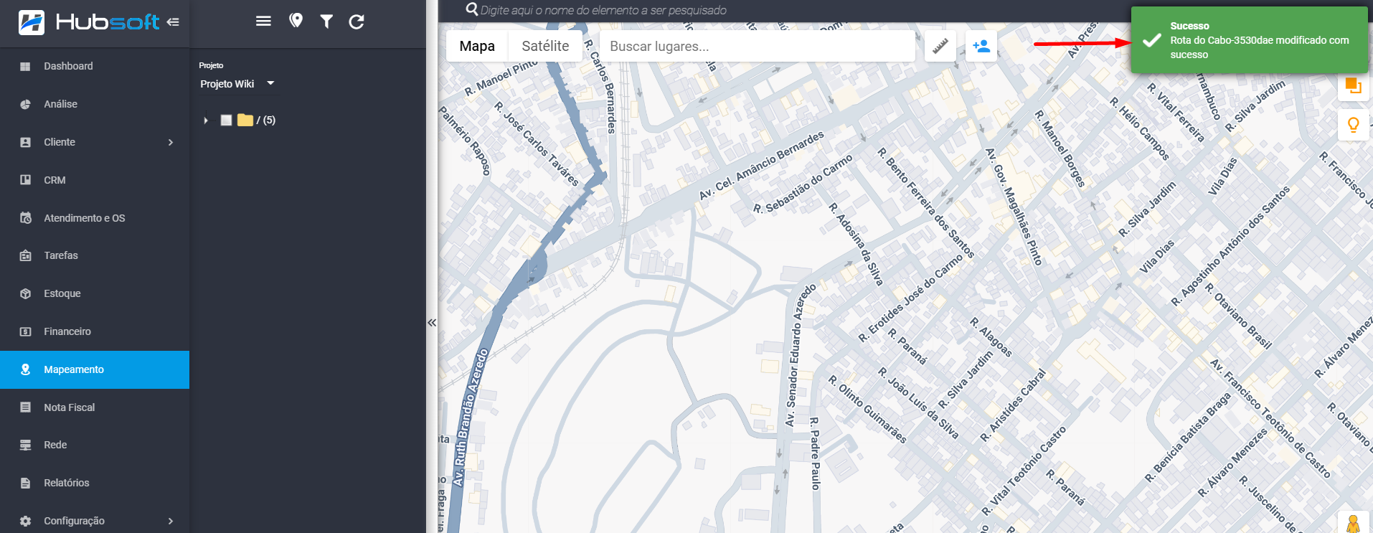The height and width of the screenshot is (533, 1373).
Task: Click the add person icon on map
Action: [981, 46]
